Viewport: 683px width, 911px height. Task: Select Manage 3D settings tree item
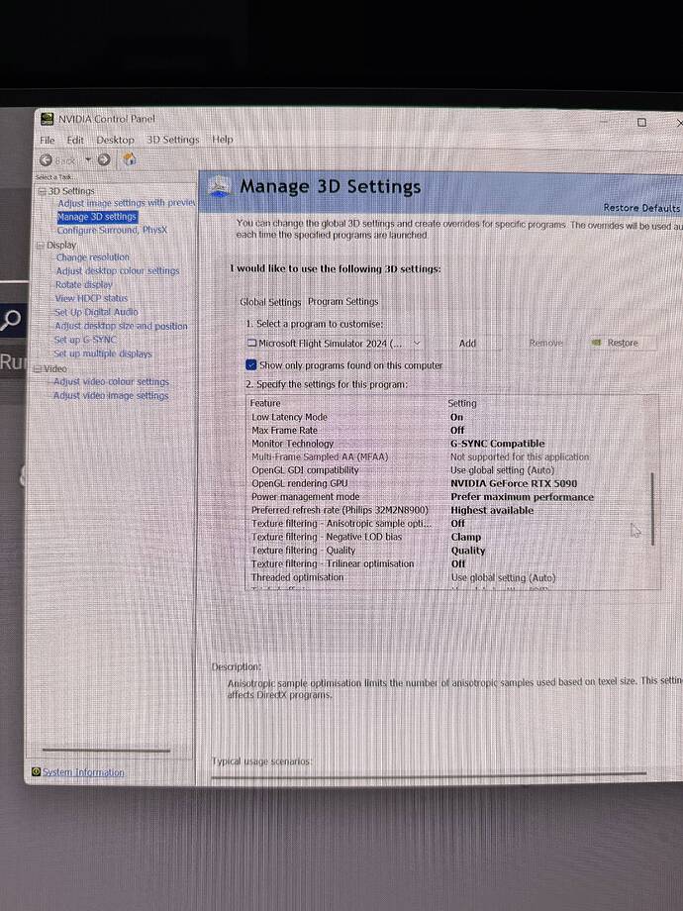(97, 217)
